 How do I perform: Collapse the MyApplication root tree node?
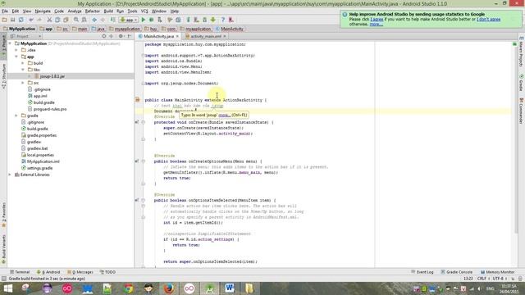pyautogui.click(x=10, y=43)
